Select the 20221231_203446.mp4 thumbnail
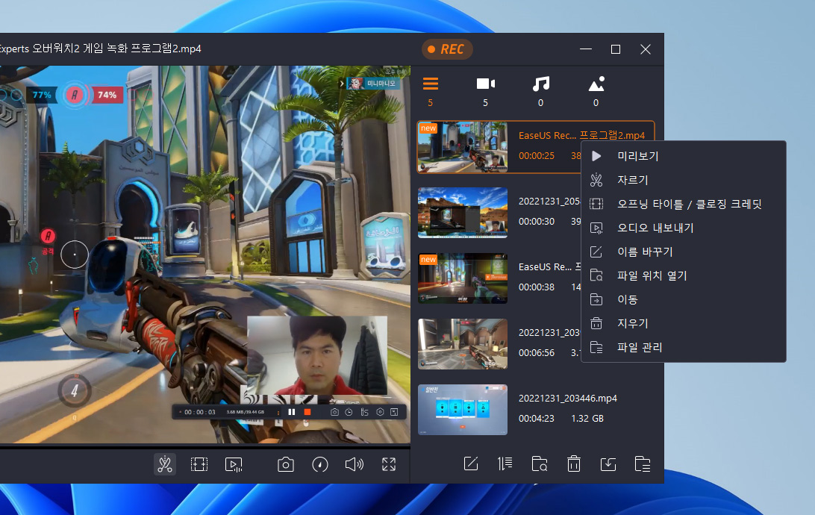This screenshot has height=515, width=815. [463, 410]
